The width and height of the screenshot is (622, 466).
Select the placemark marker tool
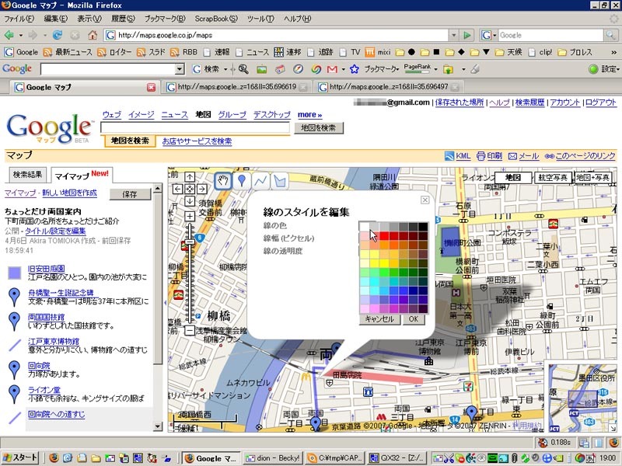pyautogui.click(x=242, y=182)
